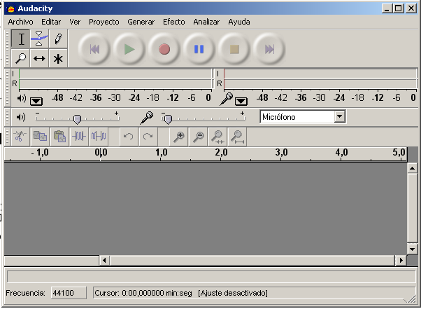421x309 pixels.
Task: Select the Selection (I-beam) tool
Action: coord(20,39)
